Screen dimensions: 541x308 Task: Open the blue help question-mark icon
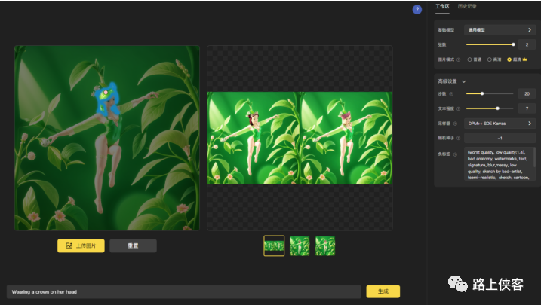pos(417,9)
